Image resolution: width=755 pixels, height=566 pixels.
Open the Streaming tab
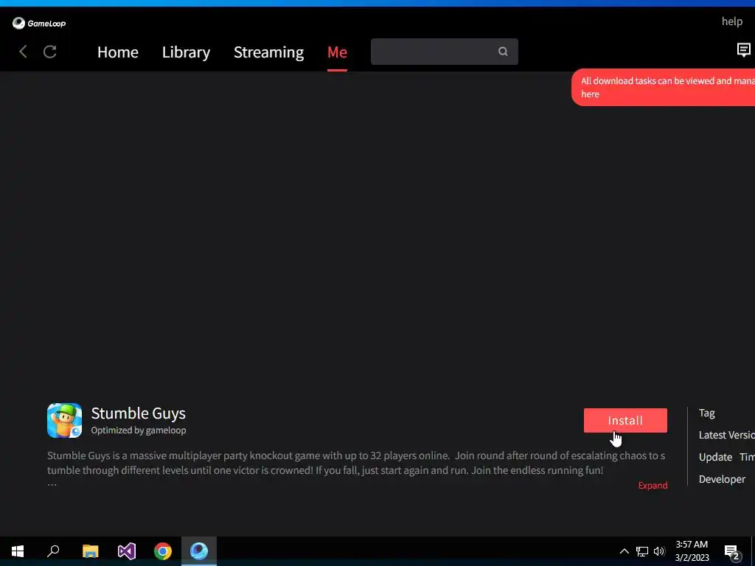pyautogui.click(x=268, y=52)
